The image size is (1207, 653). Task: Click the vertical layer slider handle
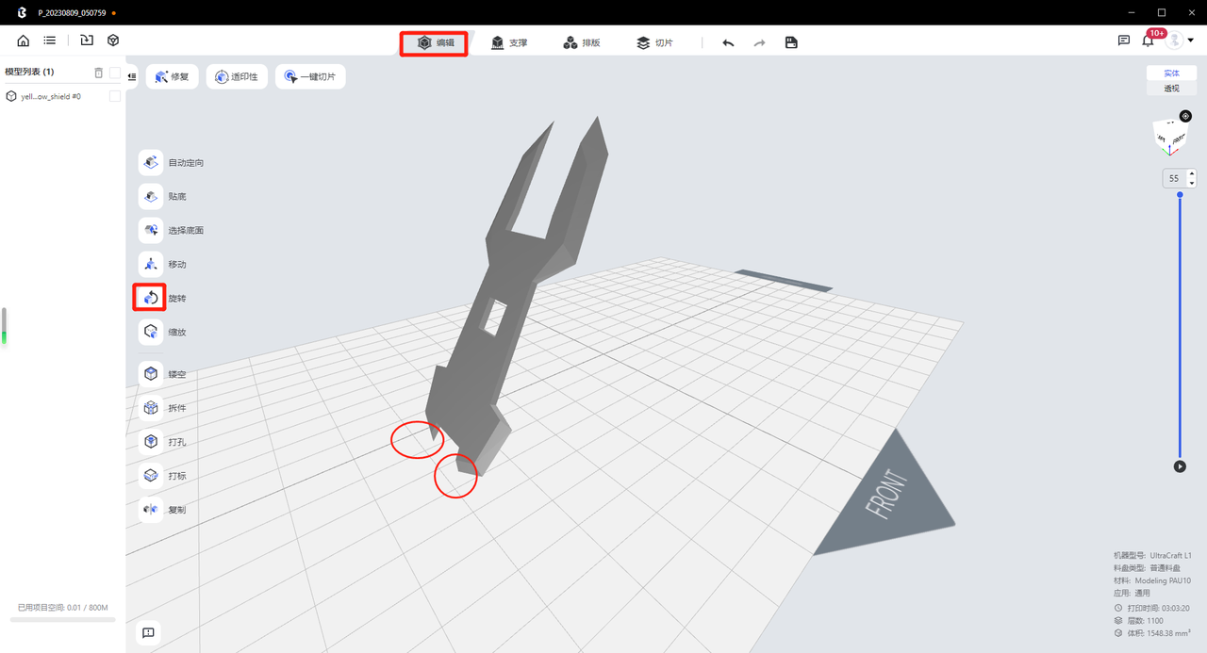(1180, 195)
